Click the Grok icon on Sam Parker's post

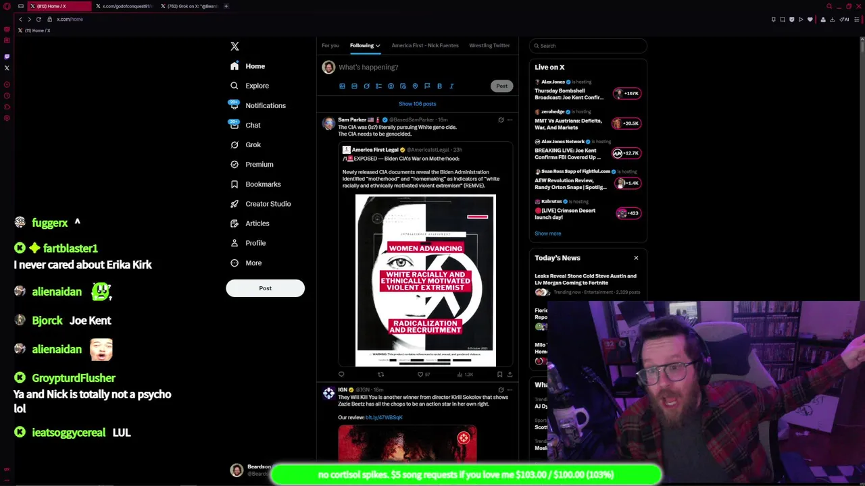click(501, 120)
